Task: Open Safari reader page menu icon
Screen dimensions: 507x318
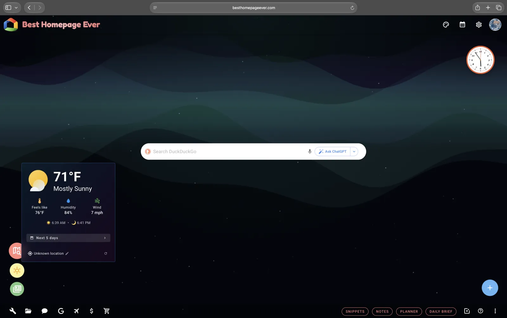Action: pos(155,8)
